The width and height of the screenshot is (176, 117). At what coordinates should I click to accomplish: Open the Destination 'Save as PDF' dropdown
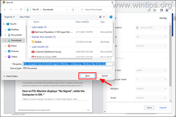click(151, 28)
